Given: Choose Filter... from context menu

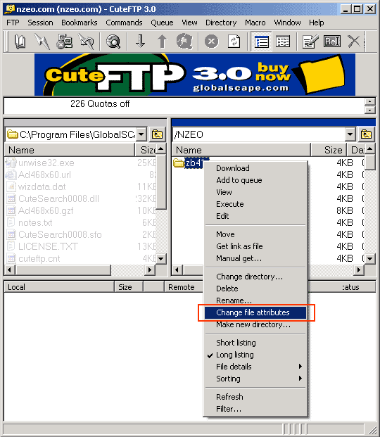Looking at the screenshot, I should pos(255,409).
